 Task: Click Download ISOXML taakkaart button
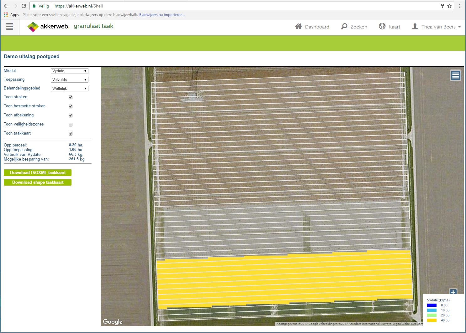[38, 172]
